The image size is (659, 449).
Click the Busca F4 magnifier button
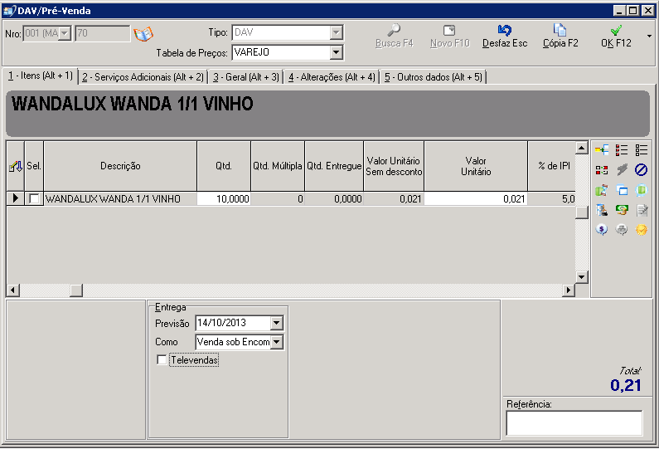(x=394, y=37)
